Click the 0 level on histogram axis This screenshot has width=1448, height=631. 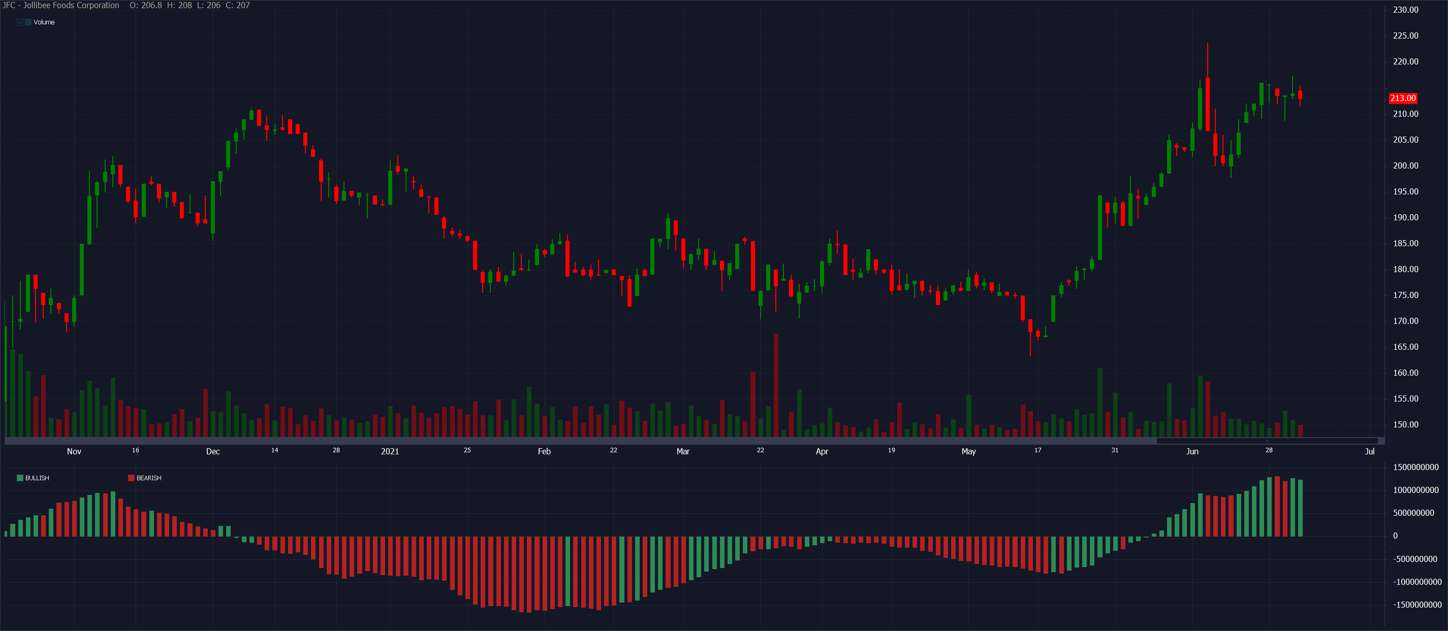tap(1395, 536)
